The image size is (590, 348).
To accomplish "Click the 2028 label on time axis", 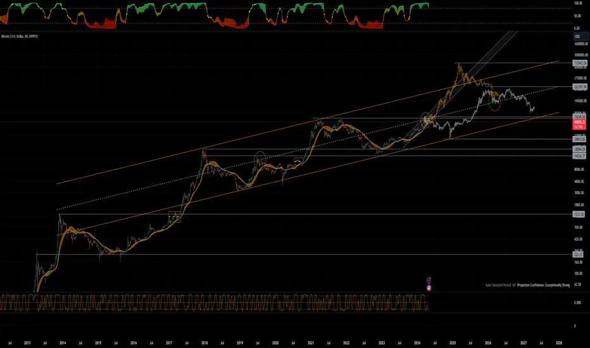I will [559, 343].
